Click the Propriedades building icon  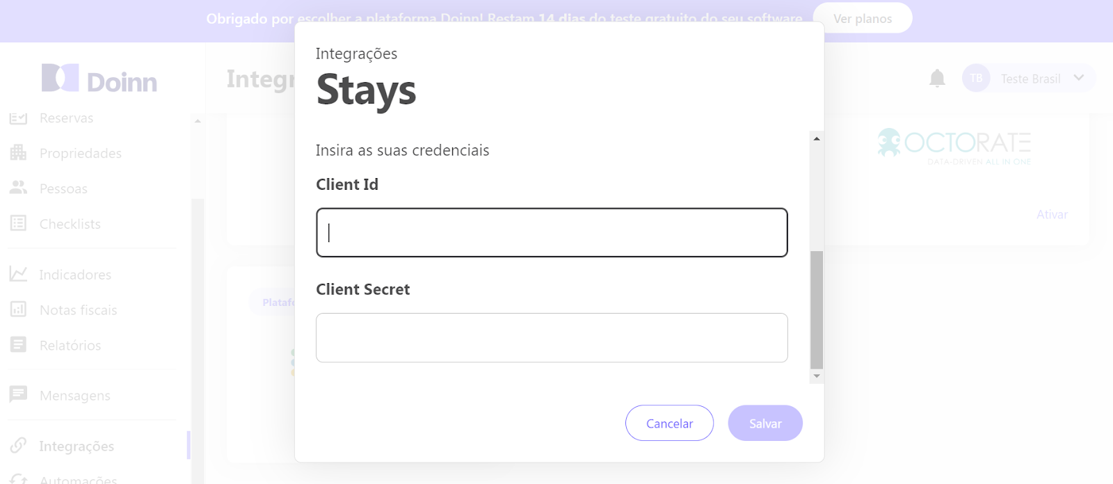click(18, 153)
